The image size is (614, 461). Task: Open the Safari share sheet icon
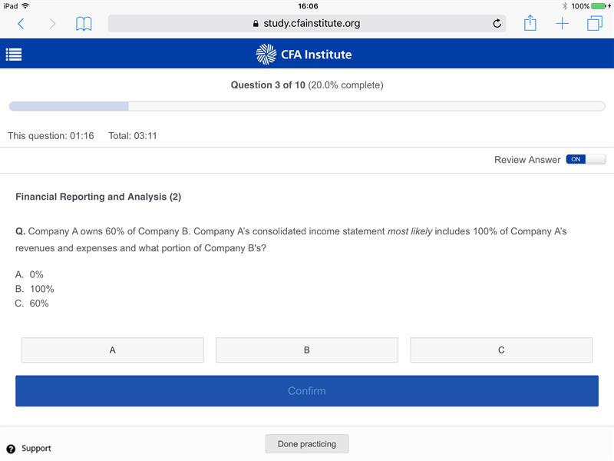[530, 24]
